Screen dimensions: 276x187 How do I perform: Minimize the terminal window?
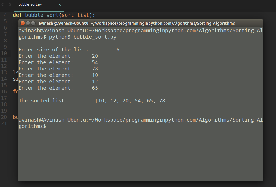pyautogui.click(x=27, y=23)
